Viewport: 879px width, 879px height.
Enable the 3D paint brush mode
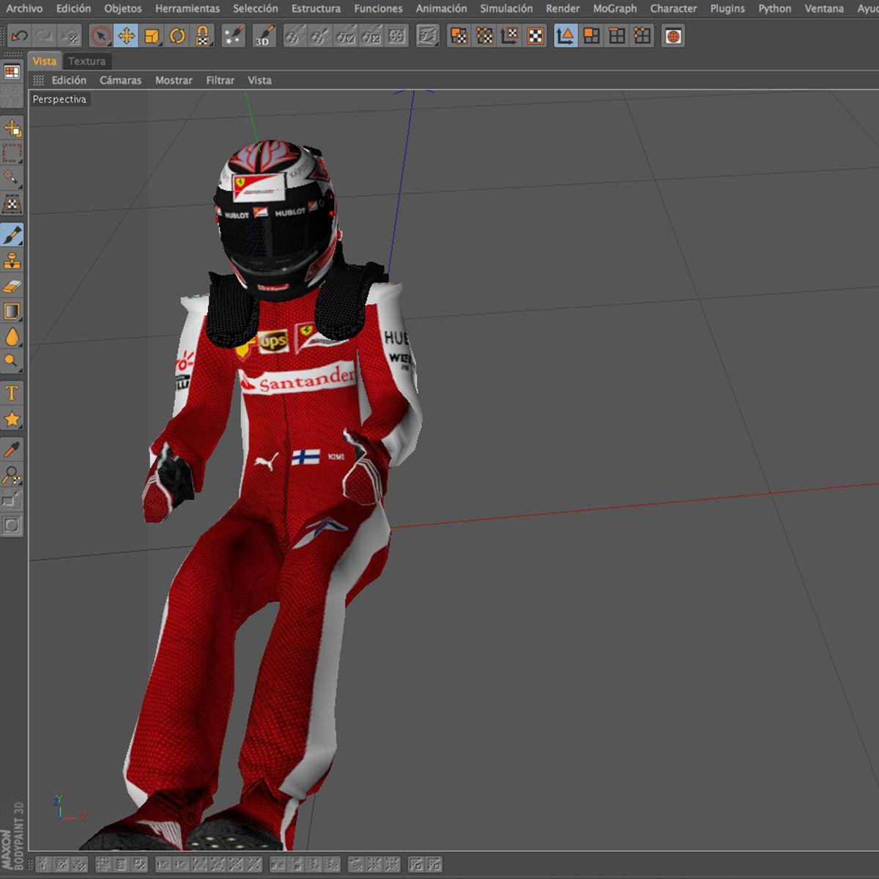pos(264,36)
